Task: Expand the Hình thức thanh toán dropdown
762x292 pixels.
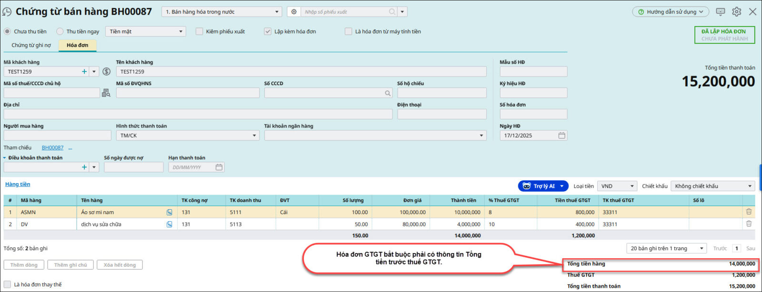Action: (254, 136)
